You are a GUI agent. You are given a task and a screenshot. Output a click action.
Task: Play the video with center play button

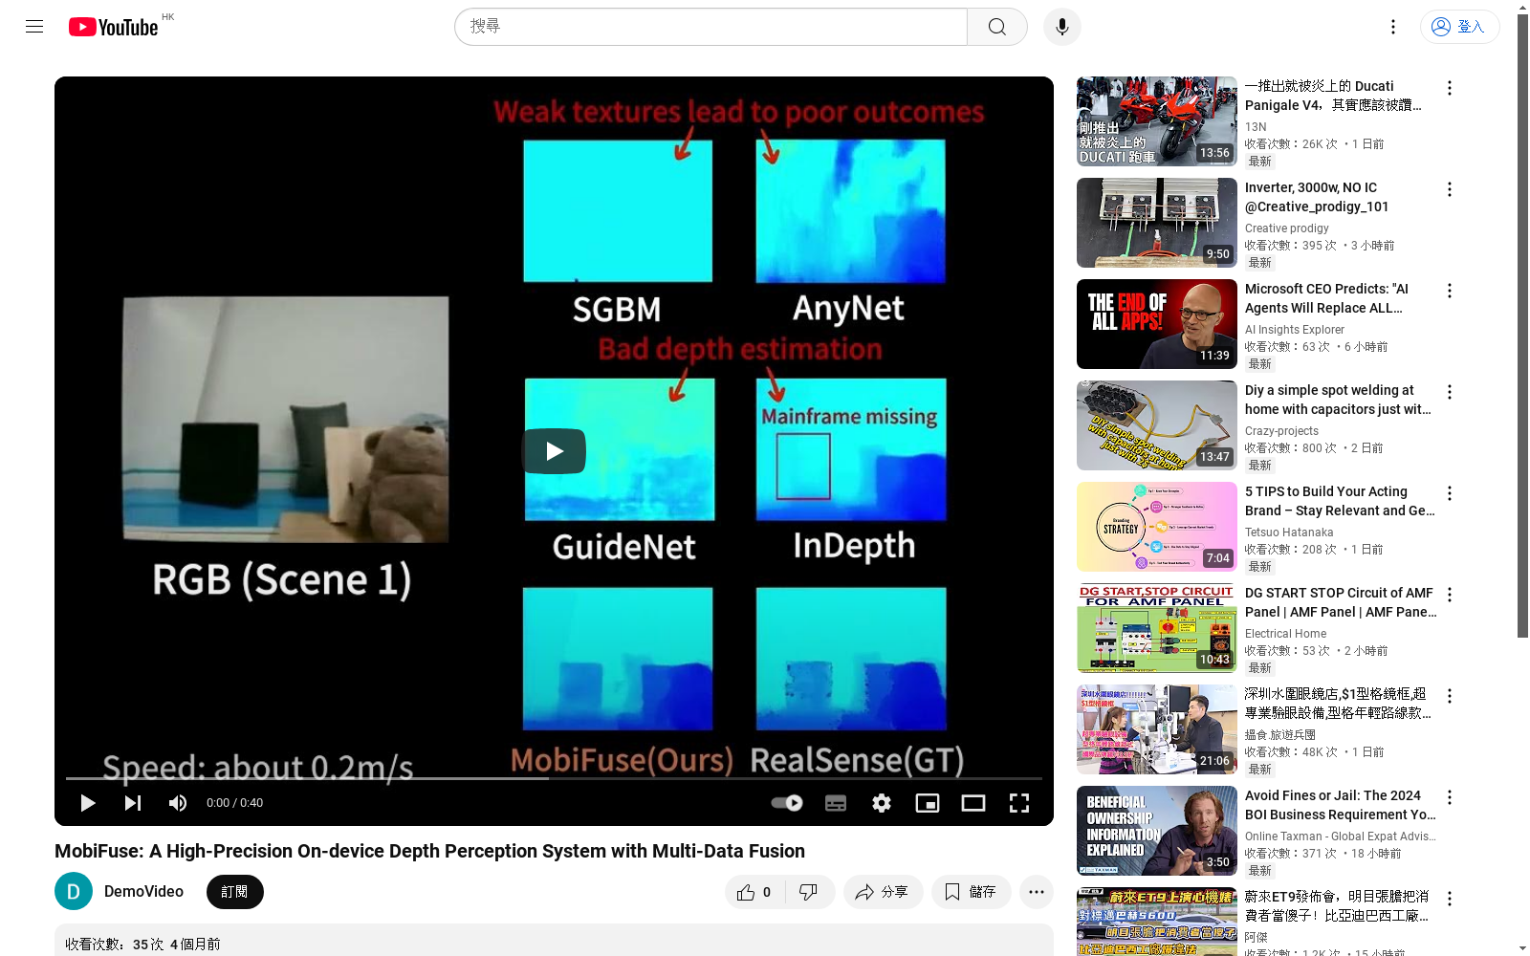point(554,451)
